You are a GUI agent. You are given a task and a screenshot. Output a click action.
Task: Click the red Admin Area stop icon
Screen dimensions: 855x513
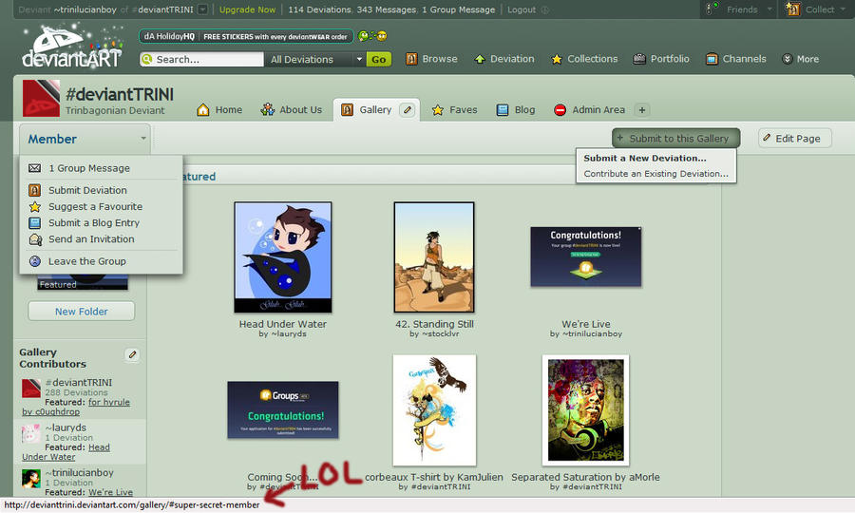tap(560, 110)
